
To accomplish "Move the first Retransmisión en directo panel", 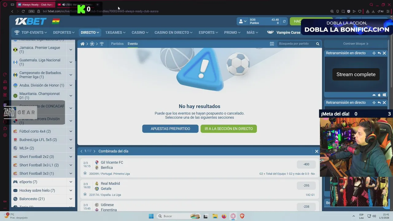I will coord(374,53).
